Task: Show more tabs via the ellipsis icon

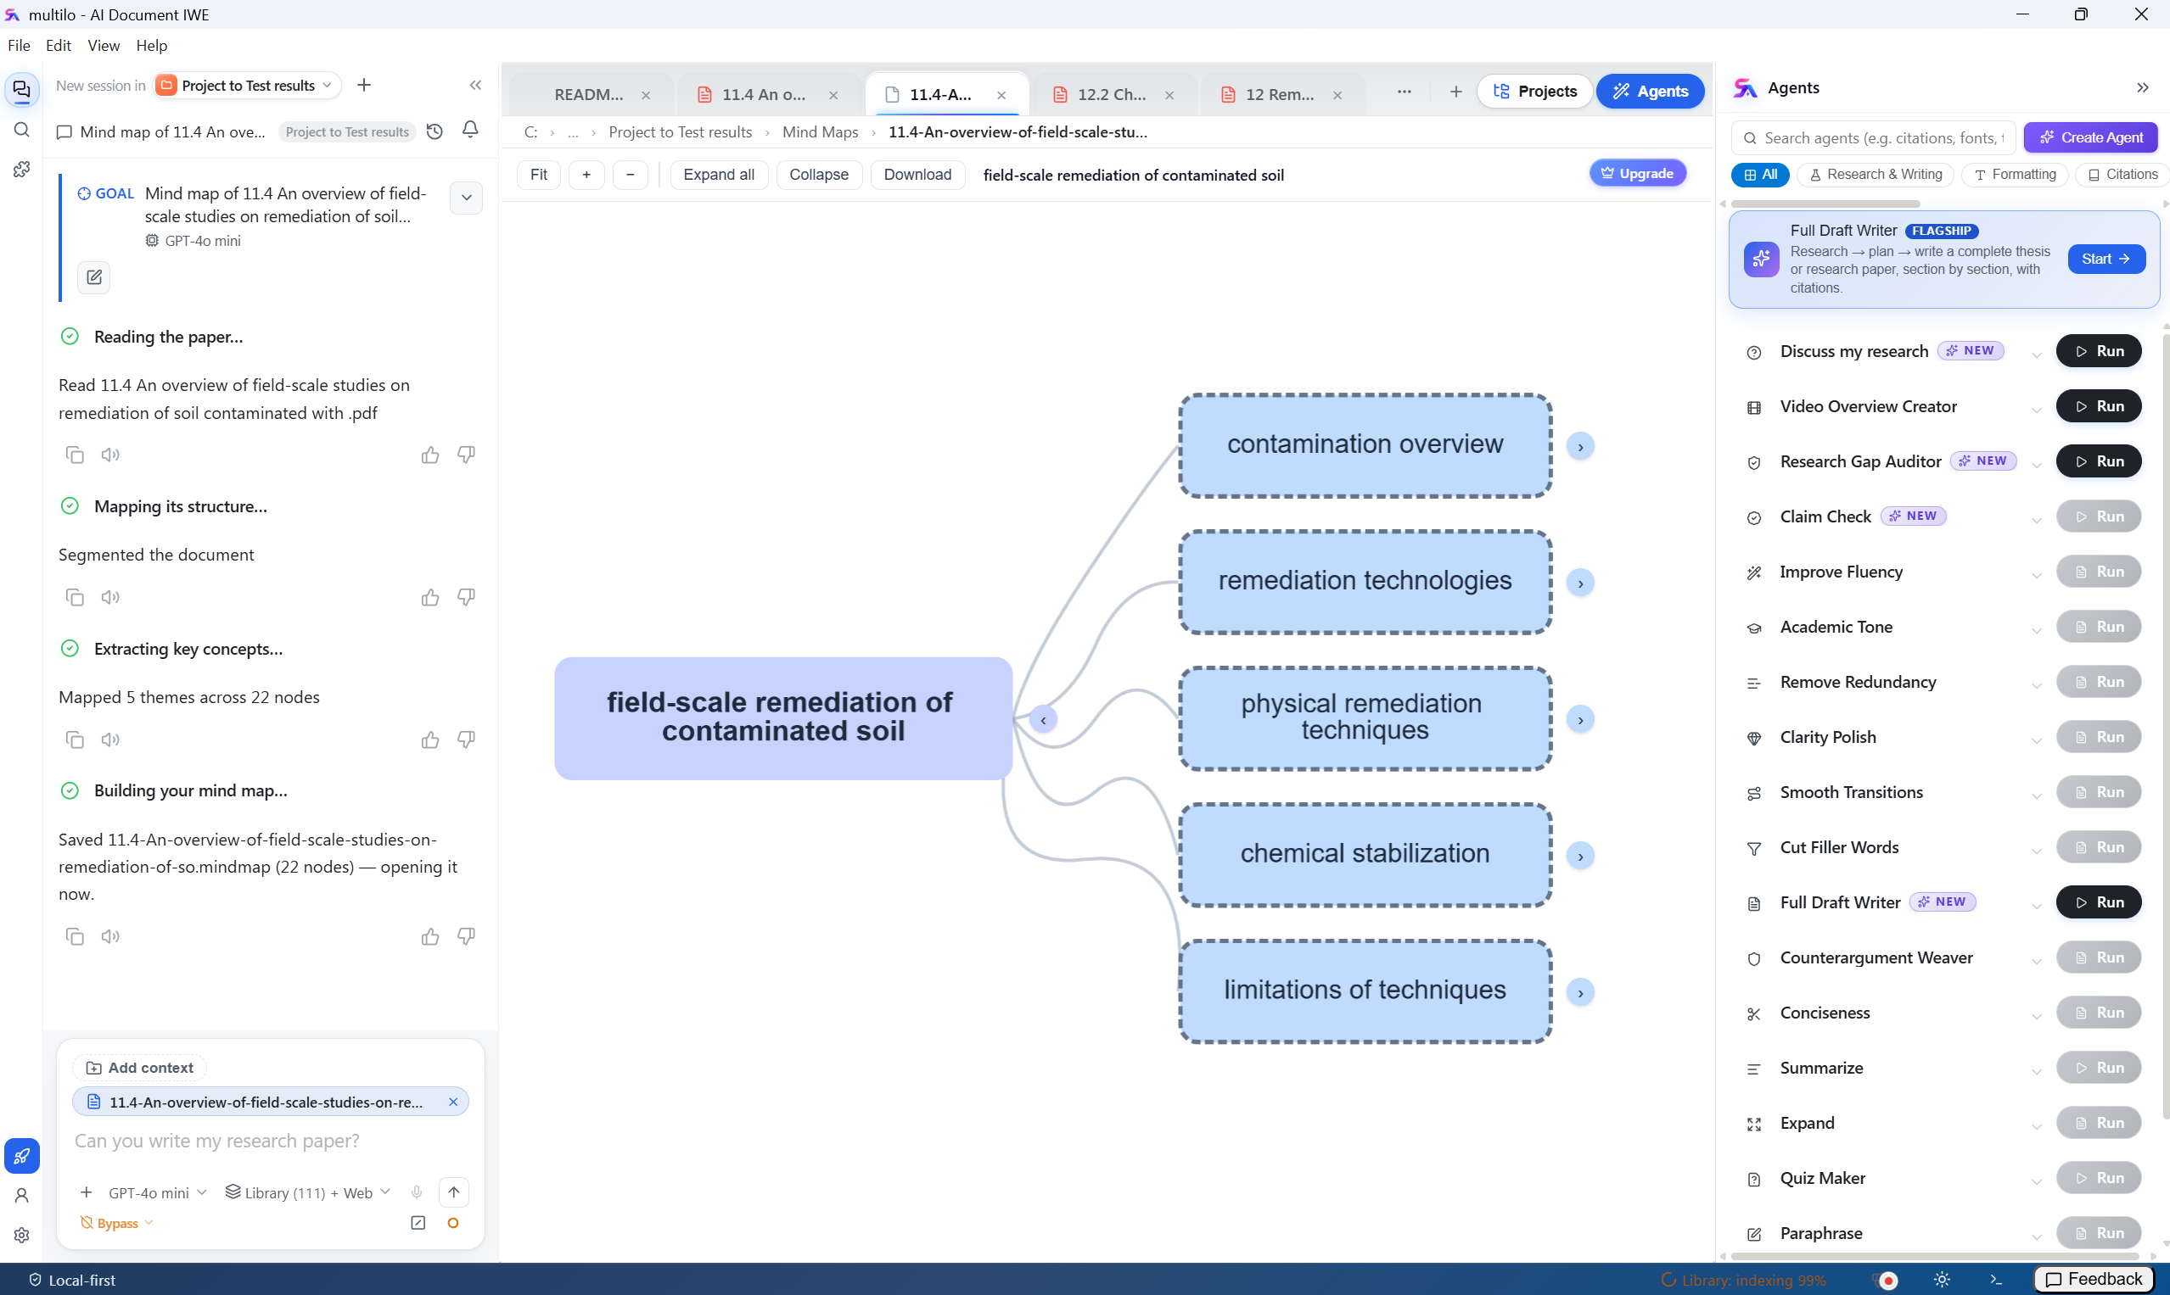Action: point(1405,92)
